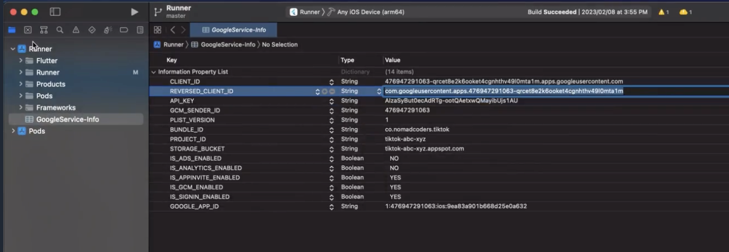Open the Debug navigator spray icon
Viewport: 729px width, 252px height.
[107, 30]
